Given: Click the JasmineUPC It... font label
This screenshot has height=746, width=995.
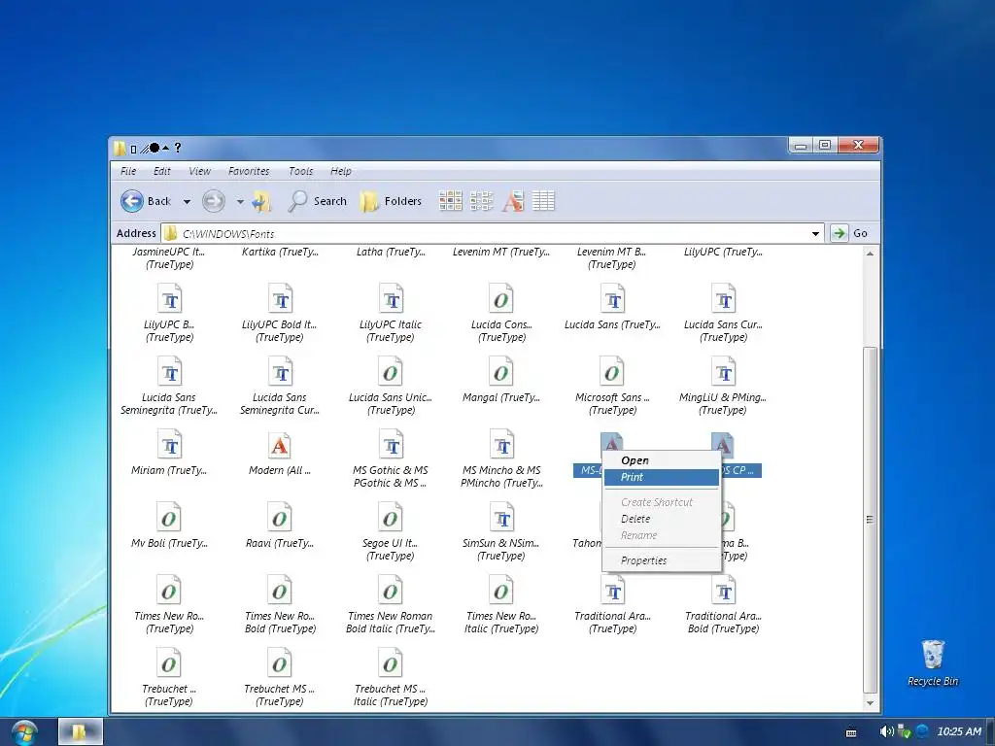Looking at the screenshot, I should (169, 258).
